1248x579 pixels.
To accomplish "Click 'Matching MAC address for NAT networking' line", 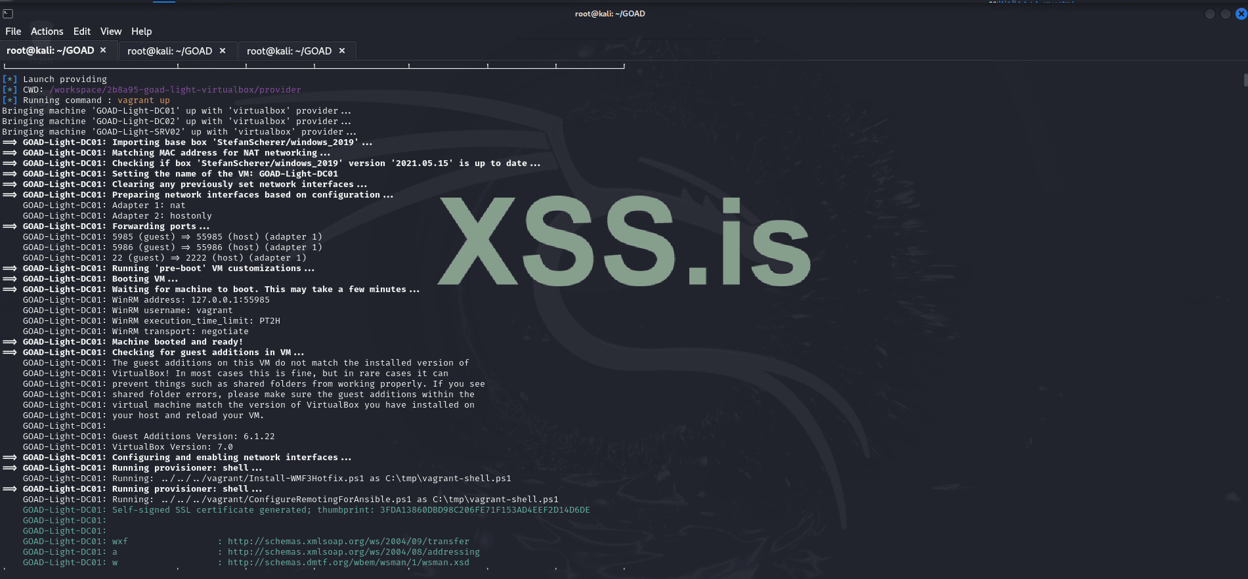I will (x=166, y=153).
